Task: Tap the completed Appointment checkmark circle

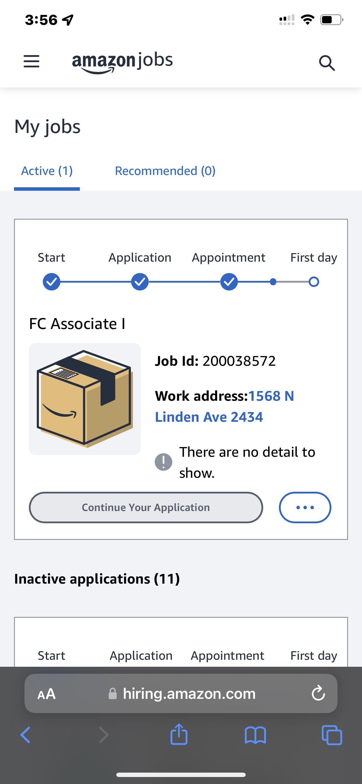Action: (x=229, y=281)
